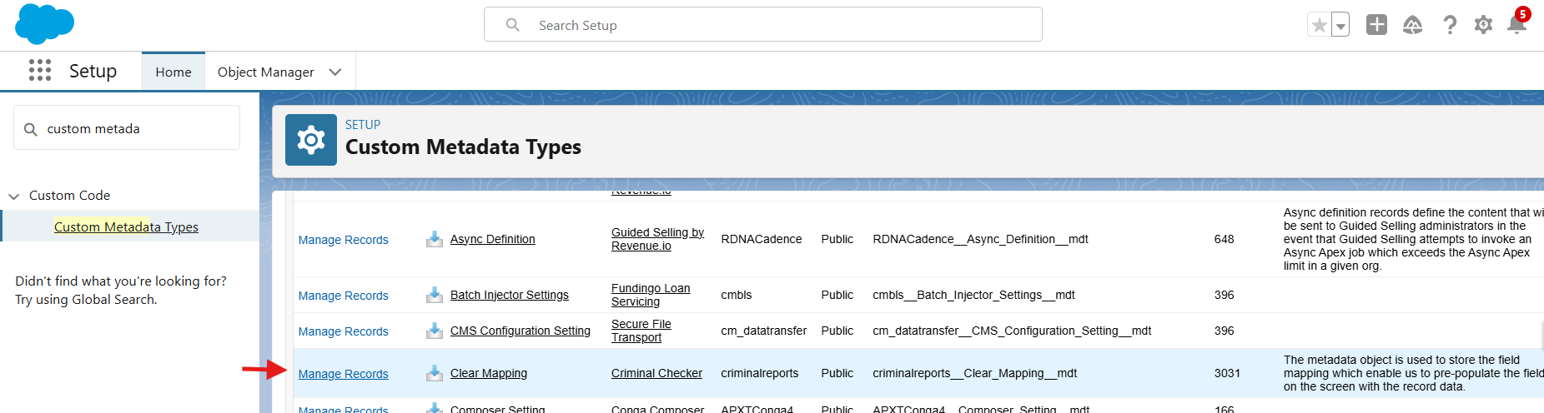
Task: Open the Clear Mapping metadata type
Action: 488,373
